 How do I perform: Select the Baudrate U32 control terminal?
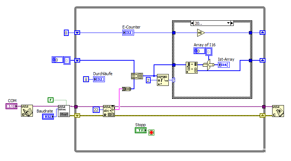pyautogui.click(x=48, y=117)
